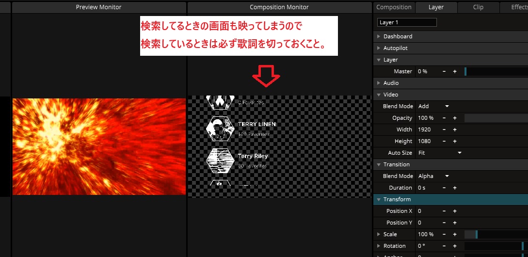Select the Preview Monitor panel header
The width and height of the screenshot is (528, 257).
tap(98, 7)
